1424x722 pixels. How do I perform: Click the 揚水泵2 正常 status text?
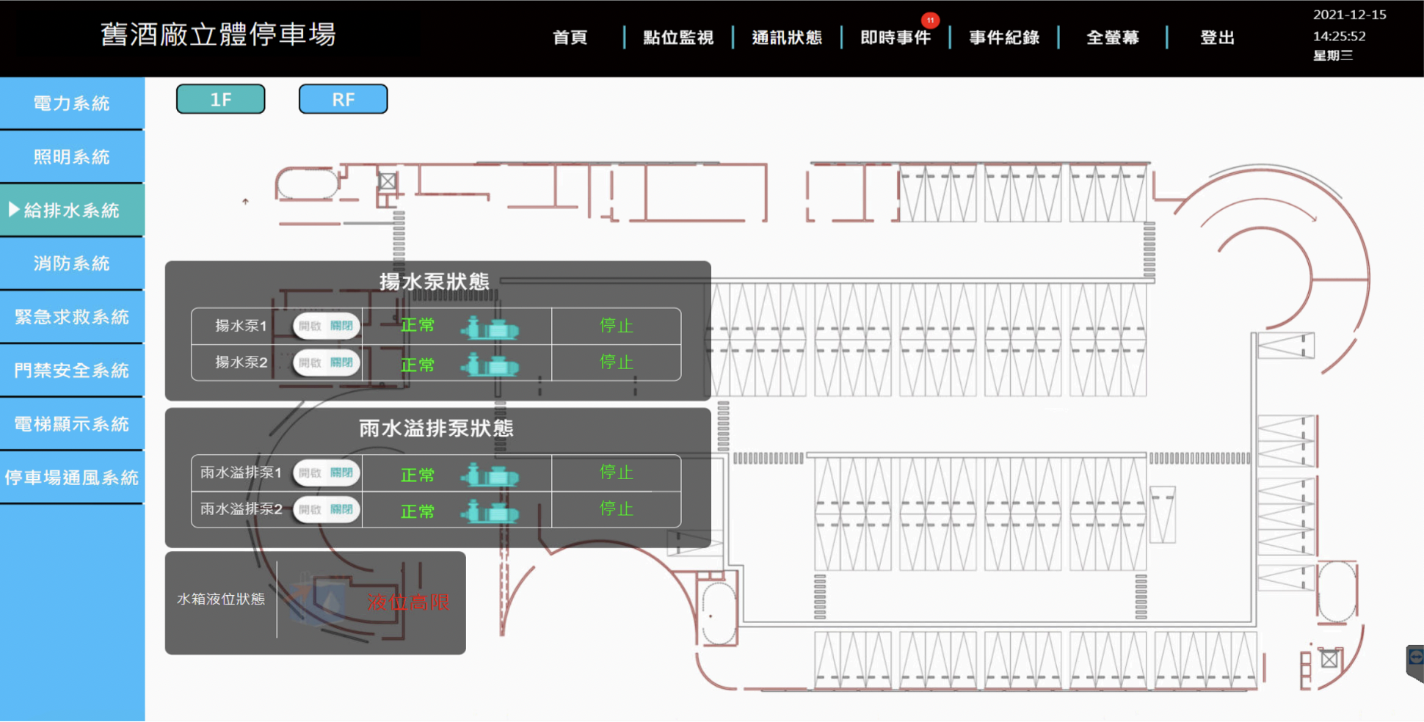click(x=418, y=365)
